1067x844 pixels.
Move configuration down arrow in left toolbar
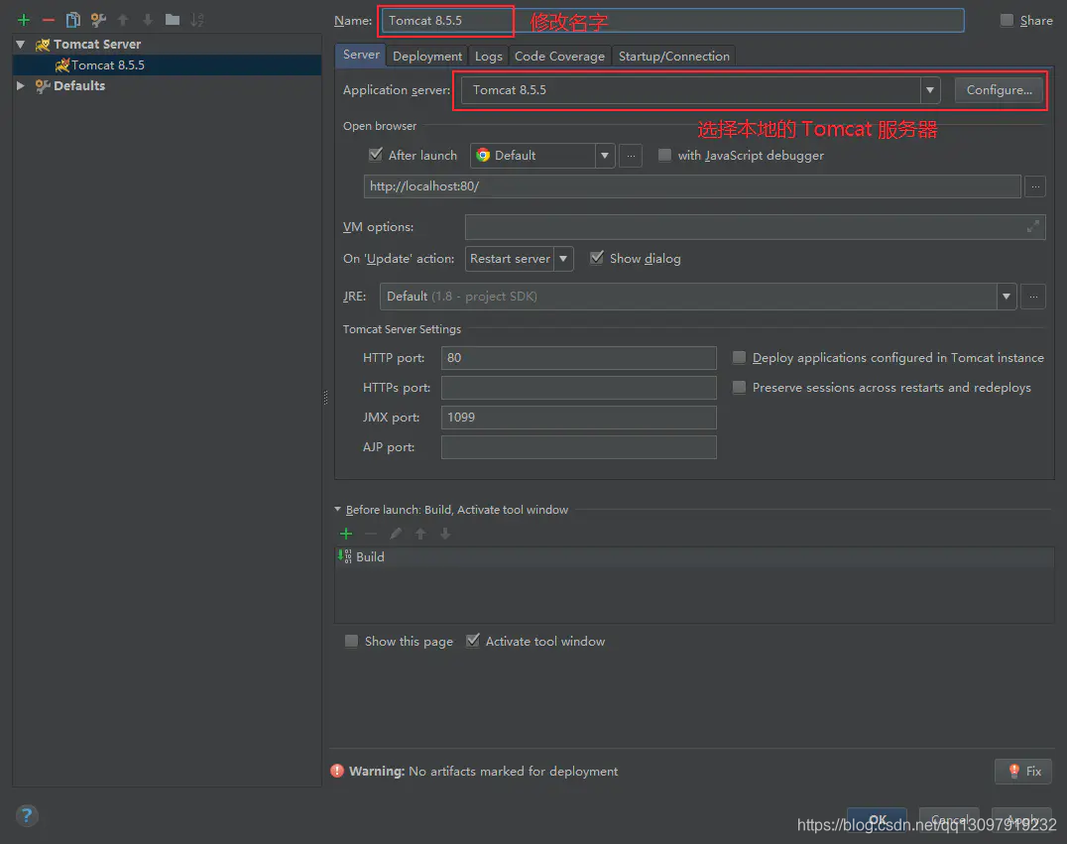pos(148,20)
